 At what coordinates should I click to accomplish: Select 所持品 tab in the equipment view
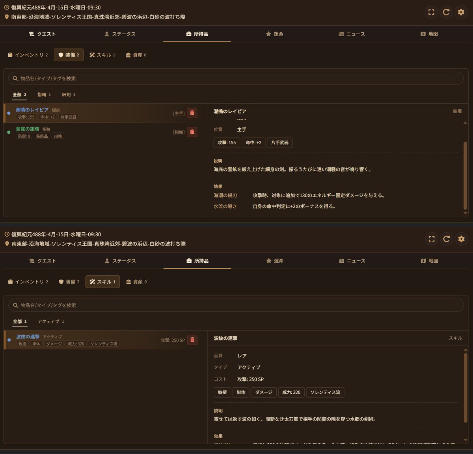[x=197, y=34]
